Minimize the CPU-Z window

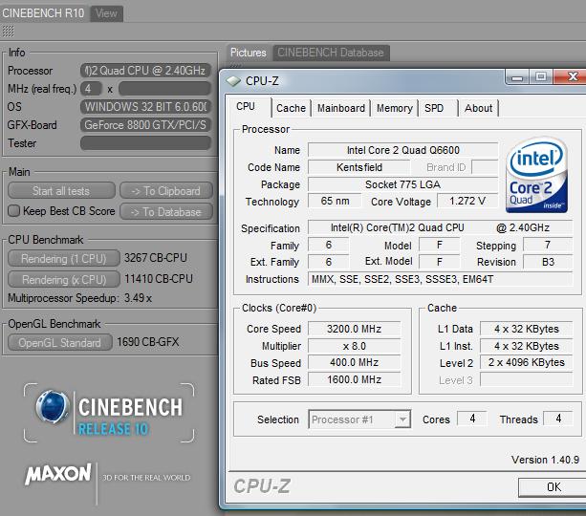tap(517, 77)
